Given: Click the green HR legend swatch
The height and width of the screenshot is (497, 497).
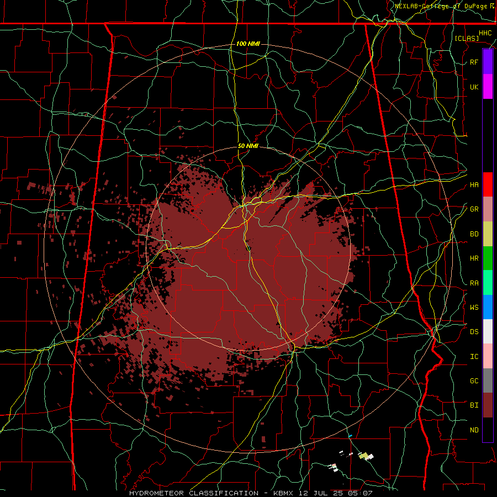Looking at the screenshot, I should [488, 258].
